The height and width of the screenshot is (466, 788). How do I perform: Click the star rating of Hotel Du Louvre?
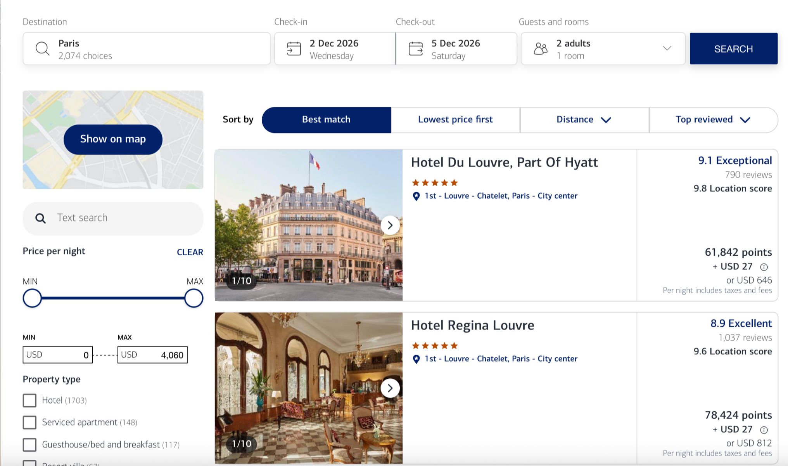click(435, 182)
